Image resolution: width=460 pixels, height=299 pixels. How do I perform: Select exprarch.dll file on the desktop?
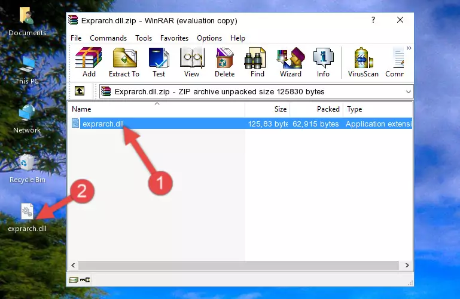pyautogui.click(x=27, y=218)
